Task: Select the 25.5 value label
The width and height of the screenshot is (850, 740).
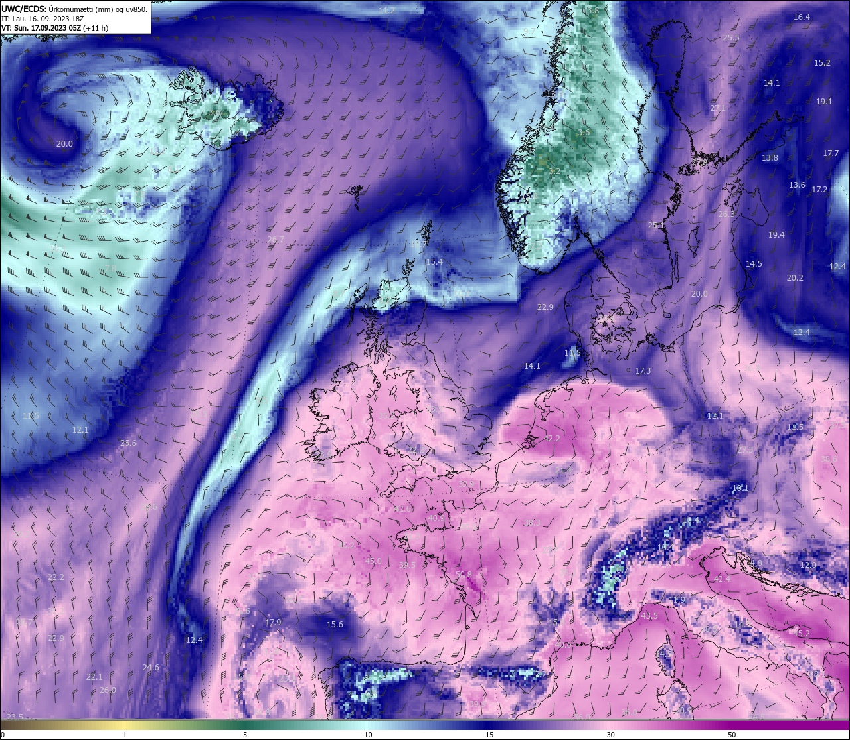Action: (x=730, y=38)
